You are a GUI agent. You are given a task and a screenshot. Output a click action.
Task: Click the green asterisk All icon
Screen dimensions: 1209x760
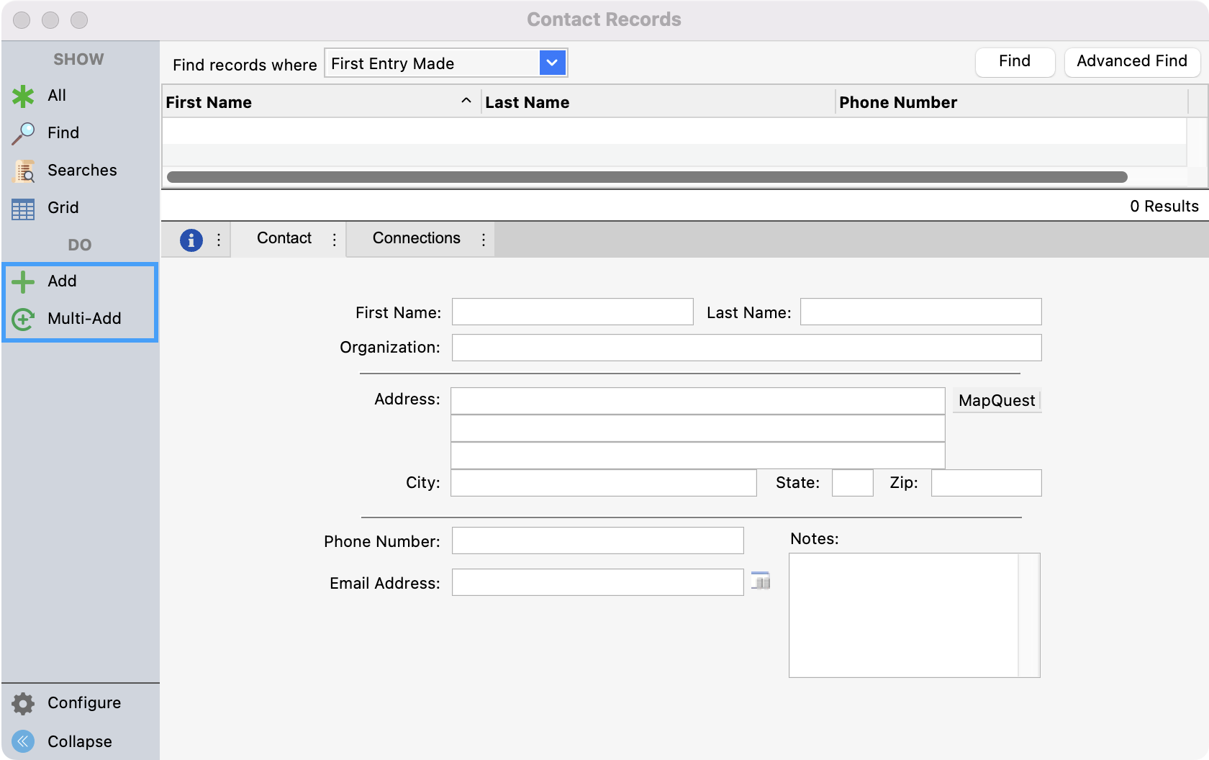(x=23, y=96)
